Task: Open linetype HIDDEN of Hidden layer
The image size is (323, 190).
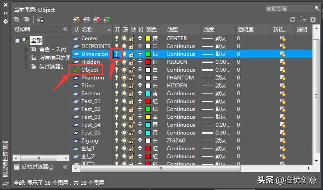Action: click(177, 62)
